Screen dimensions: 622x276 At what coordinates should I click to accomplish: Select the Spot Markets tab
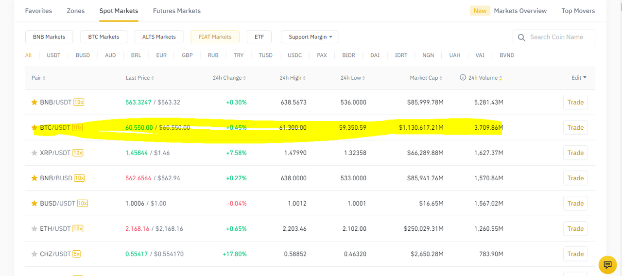pos(119,11)
